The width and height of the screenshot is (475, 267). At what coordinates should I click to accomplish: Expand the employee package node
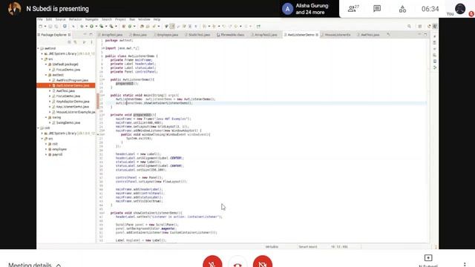46,149
